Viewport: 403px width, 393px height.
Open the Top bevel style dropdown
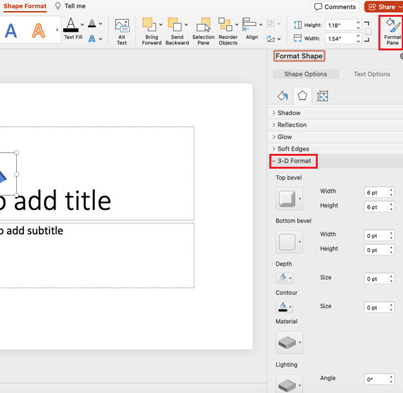[x=289, y=199]
